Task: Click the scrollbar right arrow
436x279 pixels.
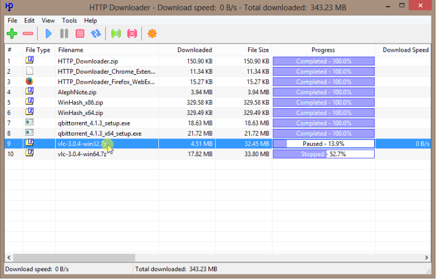Action: click(427, 258)
